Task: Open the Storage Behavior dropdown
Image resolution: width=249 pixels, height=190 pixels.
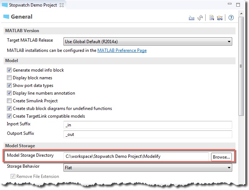Action: (x=148, y=168)
